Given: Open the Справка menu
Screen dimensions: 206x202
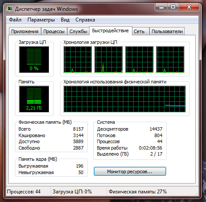Looking at the screenshot, I should (85, 20).
